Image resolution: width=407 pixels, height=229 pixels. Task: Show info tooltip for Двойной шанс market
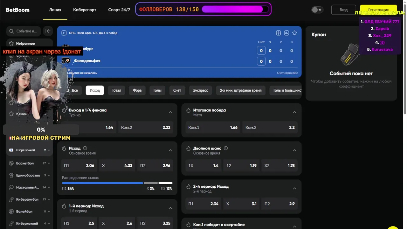pyautogui.click(x=226, y=148)
